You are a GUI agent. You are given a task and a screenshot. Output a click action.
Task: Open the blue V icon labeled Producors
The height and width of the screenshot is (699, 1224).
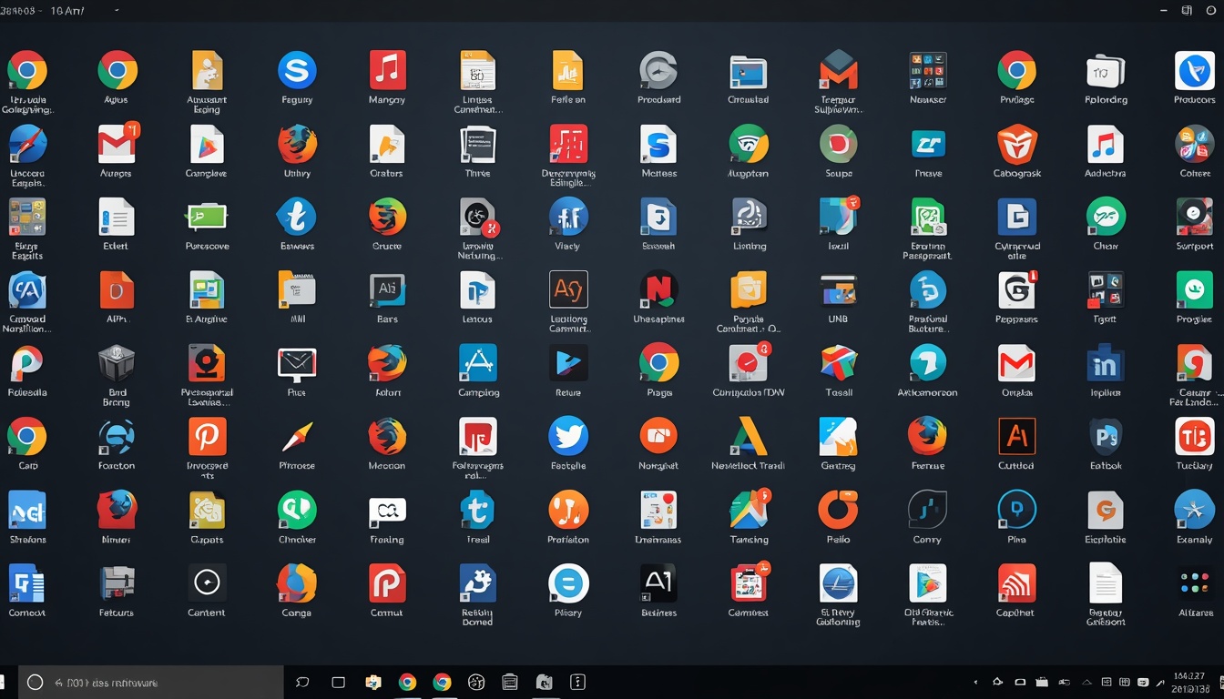[x=1195, y=70]
